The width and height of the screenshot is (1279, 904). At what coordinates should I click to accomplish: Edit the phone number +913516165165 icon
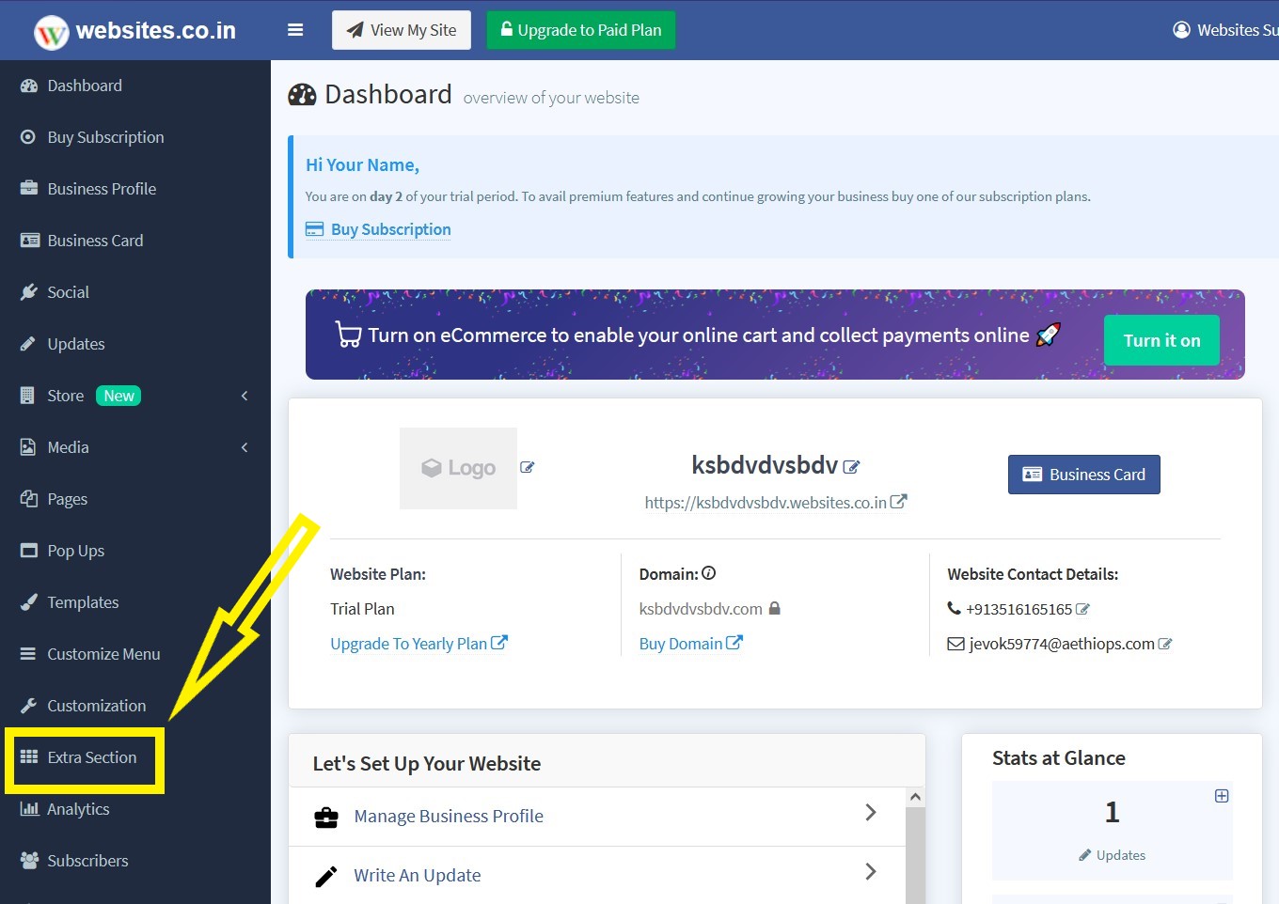[x=1082, y=609]
